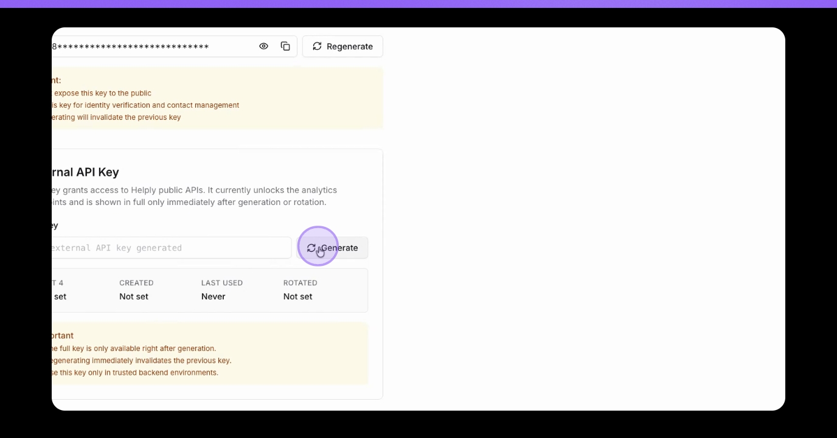The image size is (837, 438).
Task: Click the note about backend environments
Action: (135, 372)
